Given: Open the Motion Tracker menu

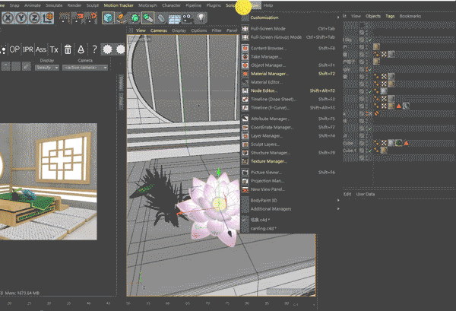Looking at the screenshot, I should click(119, 5).
